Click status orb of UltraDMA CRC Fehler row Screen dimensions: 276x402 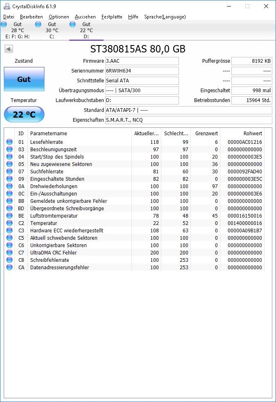click(x=9, y=252)
